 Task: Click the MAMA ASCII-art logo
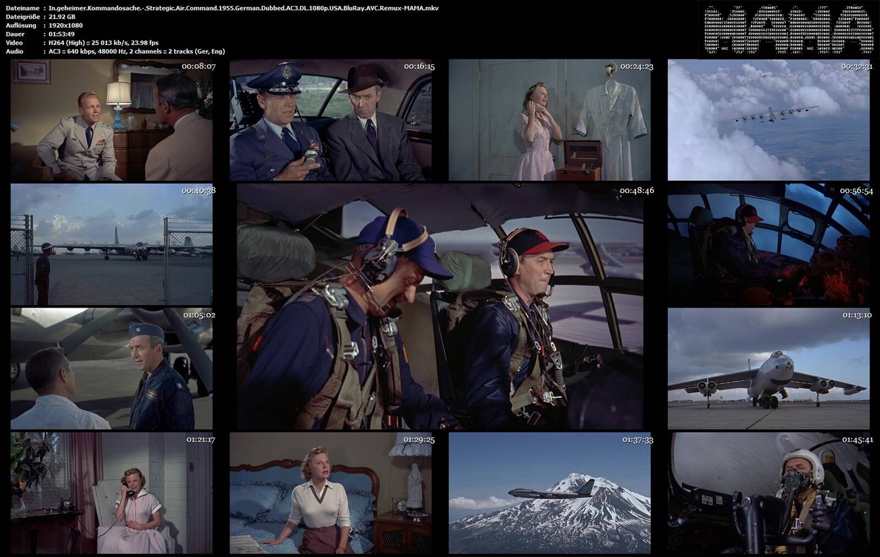[x=789, y=30]
